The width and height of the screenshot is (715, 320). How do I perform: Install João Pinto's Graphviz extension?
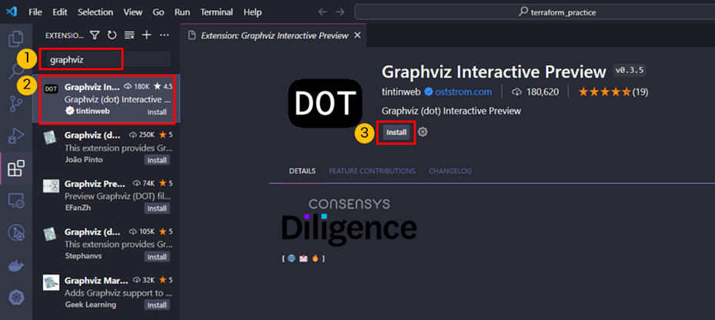pos(157,160)
